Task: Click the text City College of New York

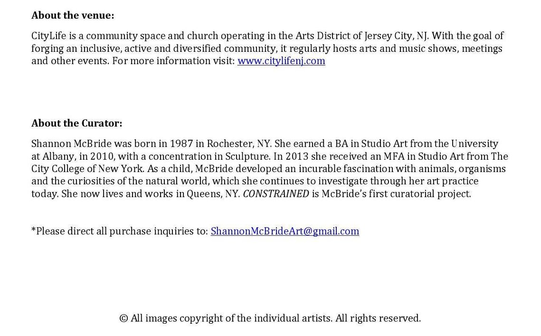Action: (87, 169)
